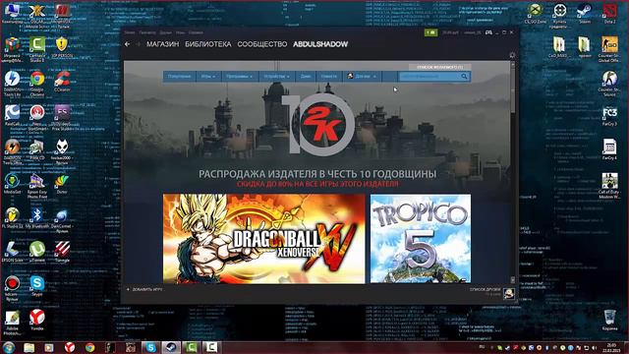
Task: Open Список друзей at bottom right
Action: click(x=485, y=290)
